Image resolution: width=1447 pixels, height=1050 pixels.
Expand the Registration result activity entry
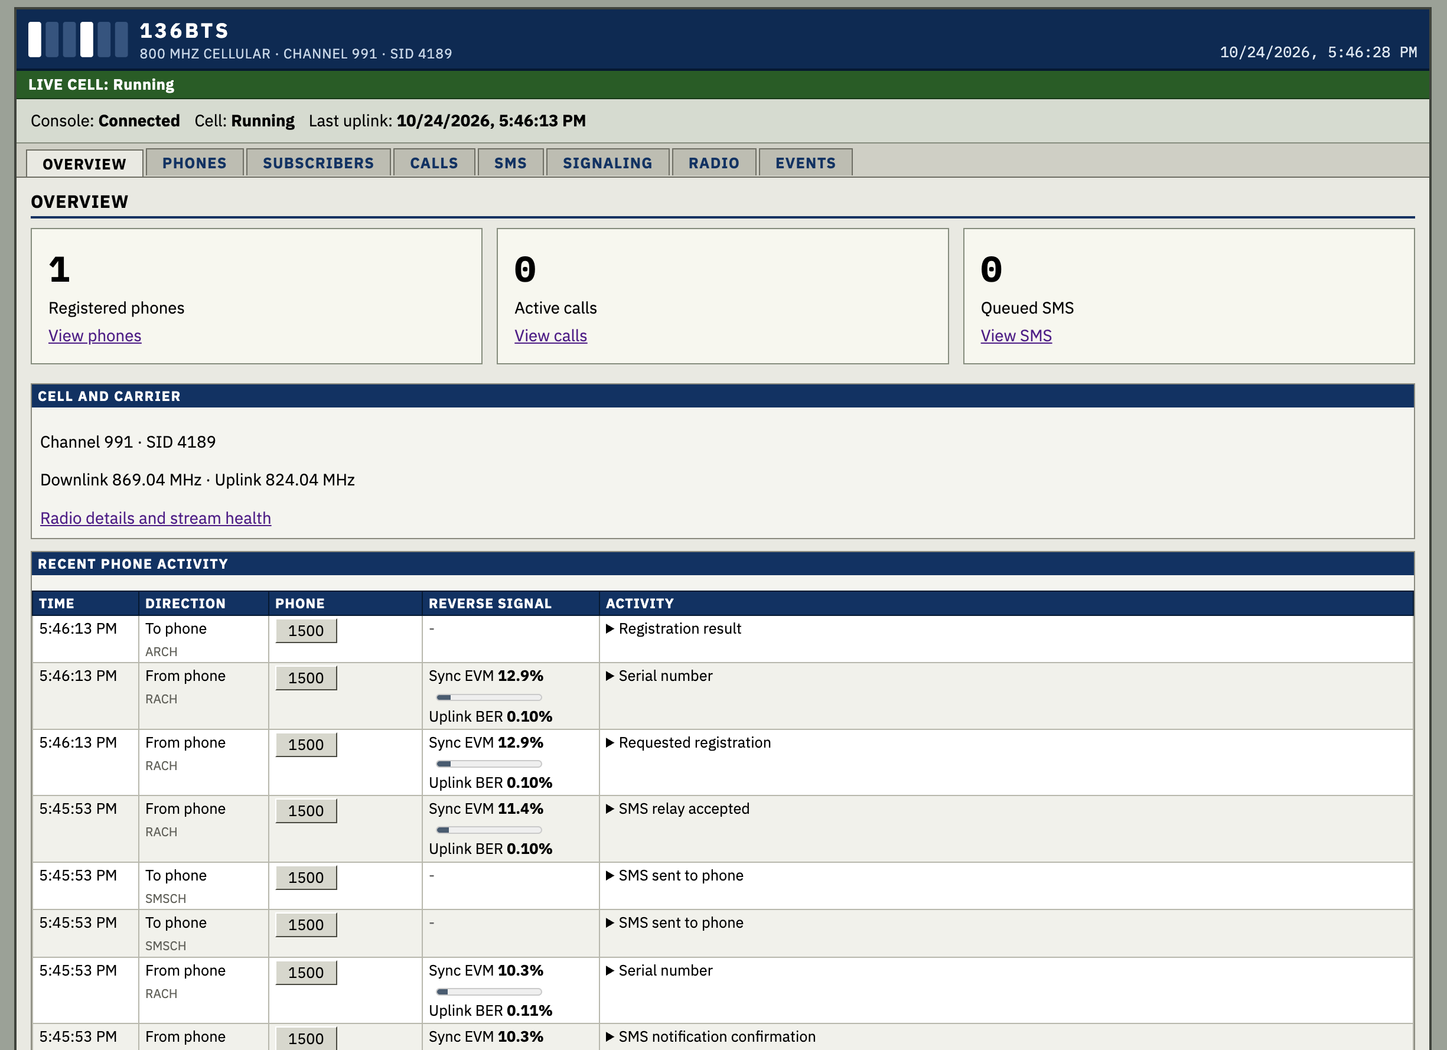click(x=674, y=628)
